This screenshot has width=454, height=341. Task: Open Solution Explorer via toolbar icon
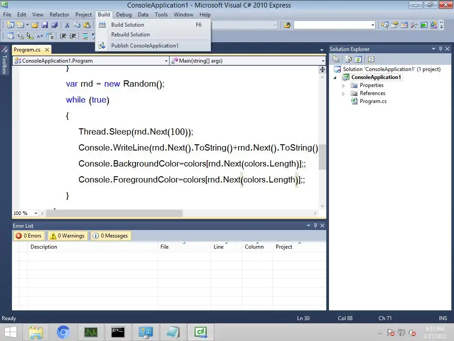click(x=384, y=25)
